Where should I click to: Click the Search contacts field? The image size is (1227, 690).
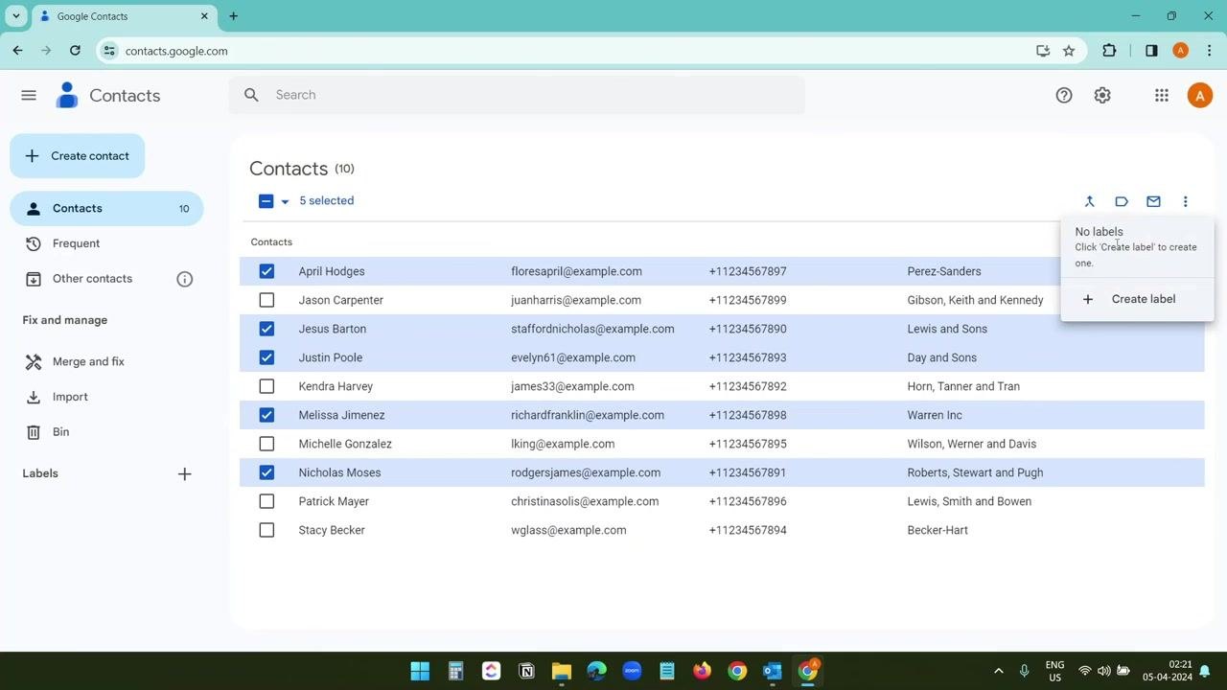(x=517, y=95)
